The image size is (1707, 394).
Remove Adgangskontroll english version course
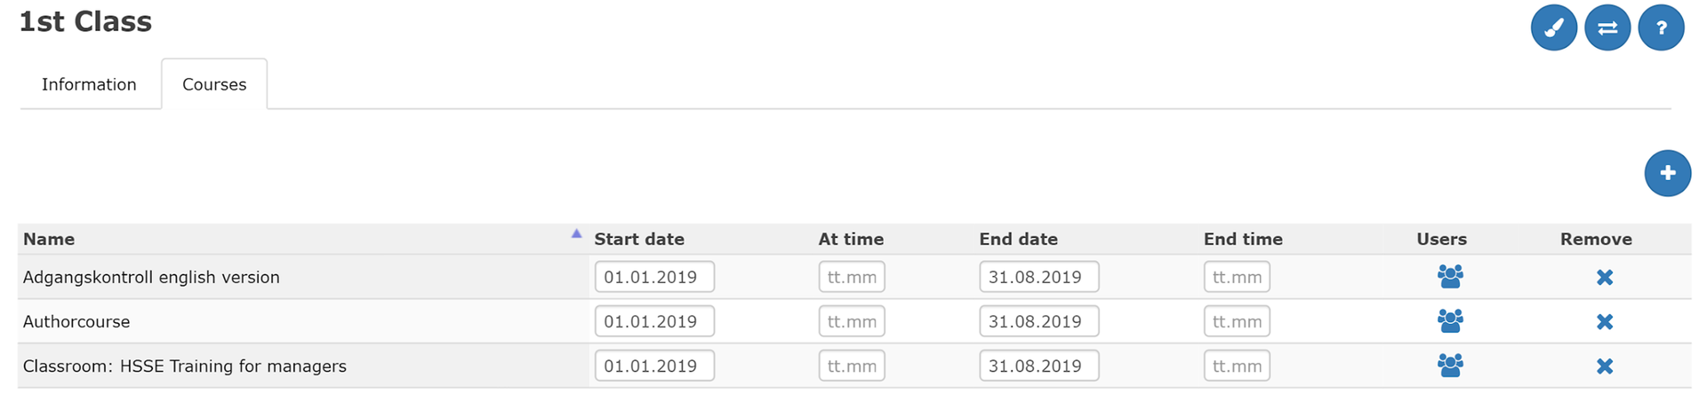click(x=1604, y=278)
